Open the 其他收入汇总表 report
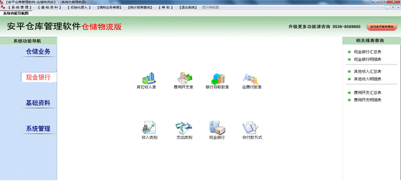The width and height of the screenshot is (401, 181). (367, 72)
